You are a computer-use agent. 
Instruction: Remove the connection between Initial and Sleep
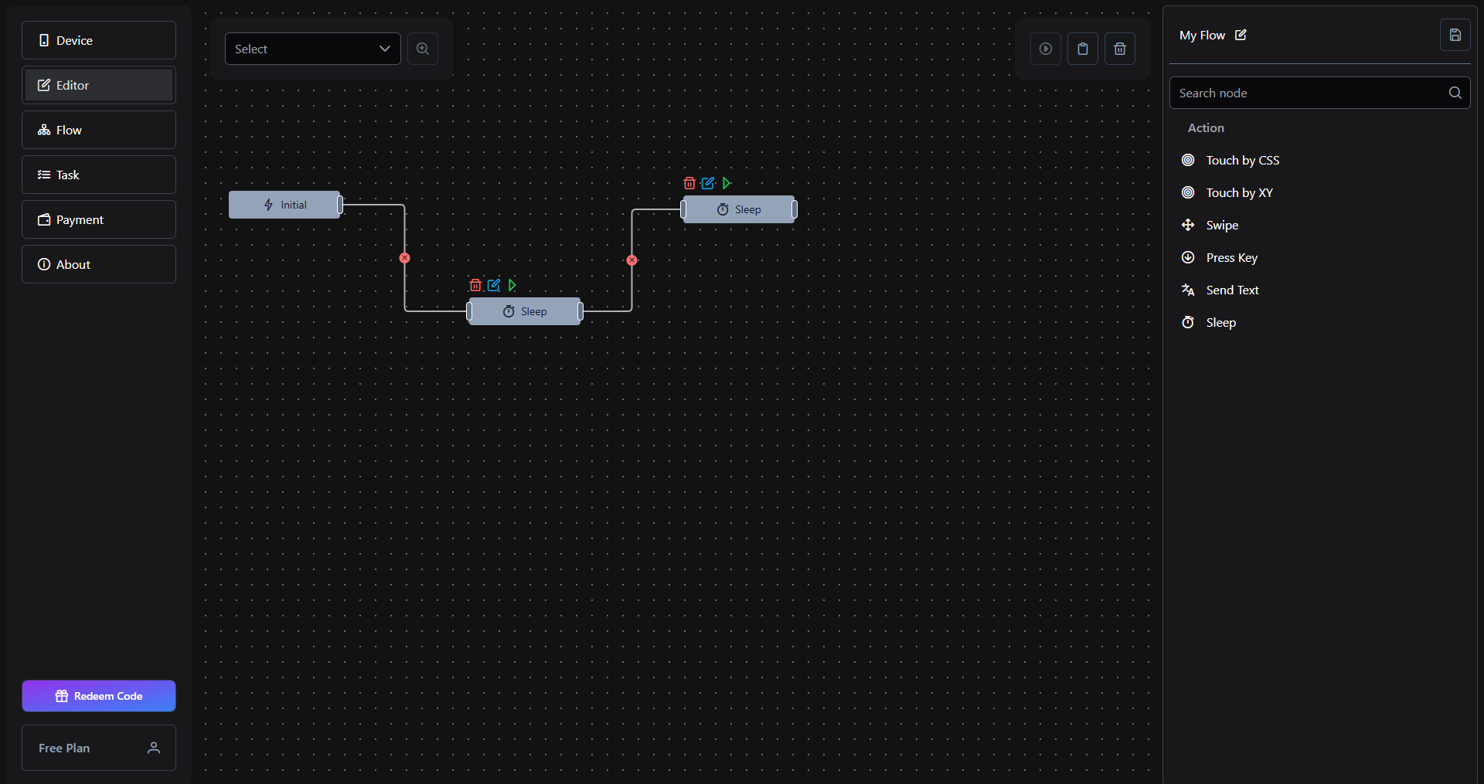pos(404,258)
